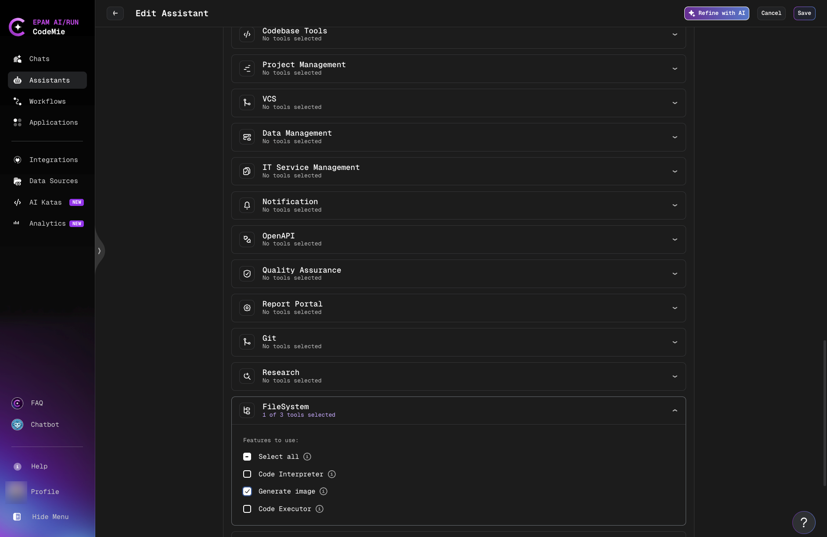This screenshot has width=827, height=537.
Task: Check the Code Executor feature
Action: click(247, 509)
